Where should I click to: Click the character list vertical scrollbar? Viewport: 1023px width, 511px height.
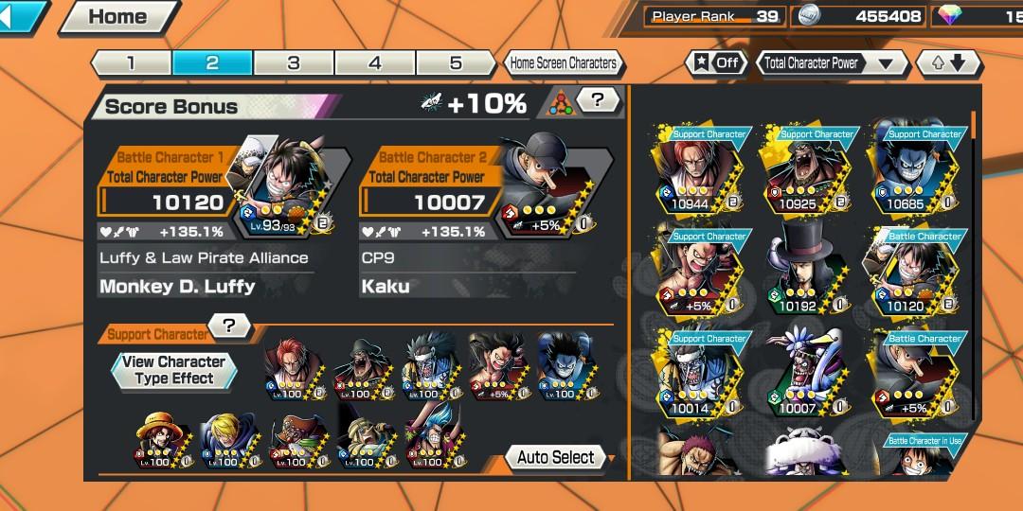pyautogui.click(x=972, y=261)
